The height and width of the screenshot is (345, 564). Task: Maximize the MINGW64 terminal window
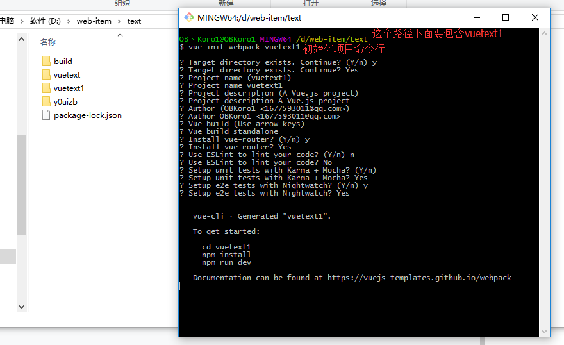[x=506, y=17]
